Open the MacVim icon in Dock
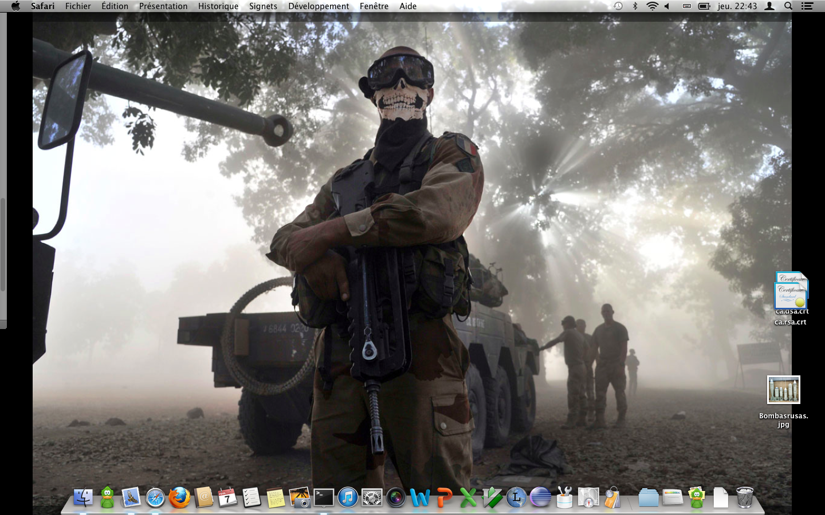 pos(492,497)
